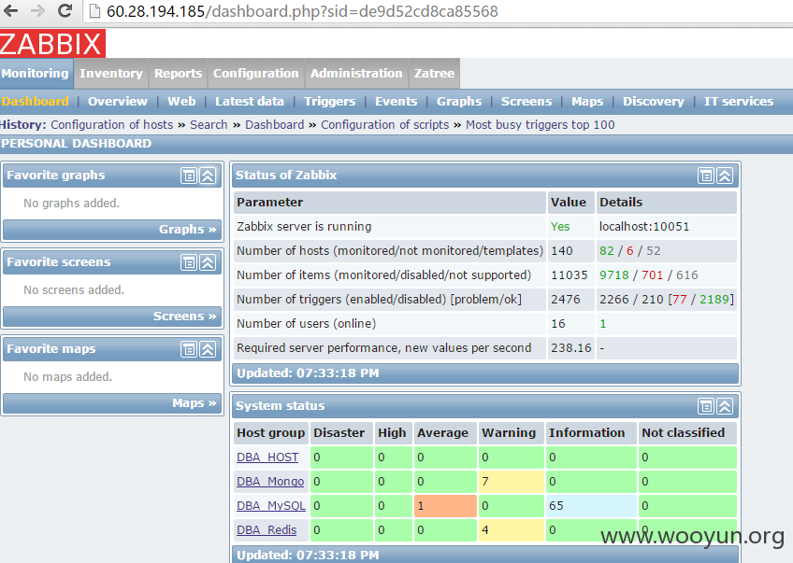Open the DBA_Redis host group link
This screenshot has height=563, width=793.
[x=267, y=529]
